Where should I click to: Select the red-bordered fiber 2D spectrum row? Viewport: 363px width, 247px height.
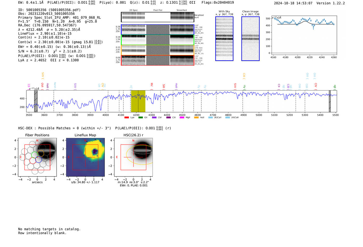[157, 60]
